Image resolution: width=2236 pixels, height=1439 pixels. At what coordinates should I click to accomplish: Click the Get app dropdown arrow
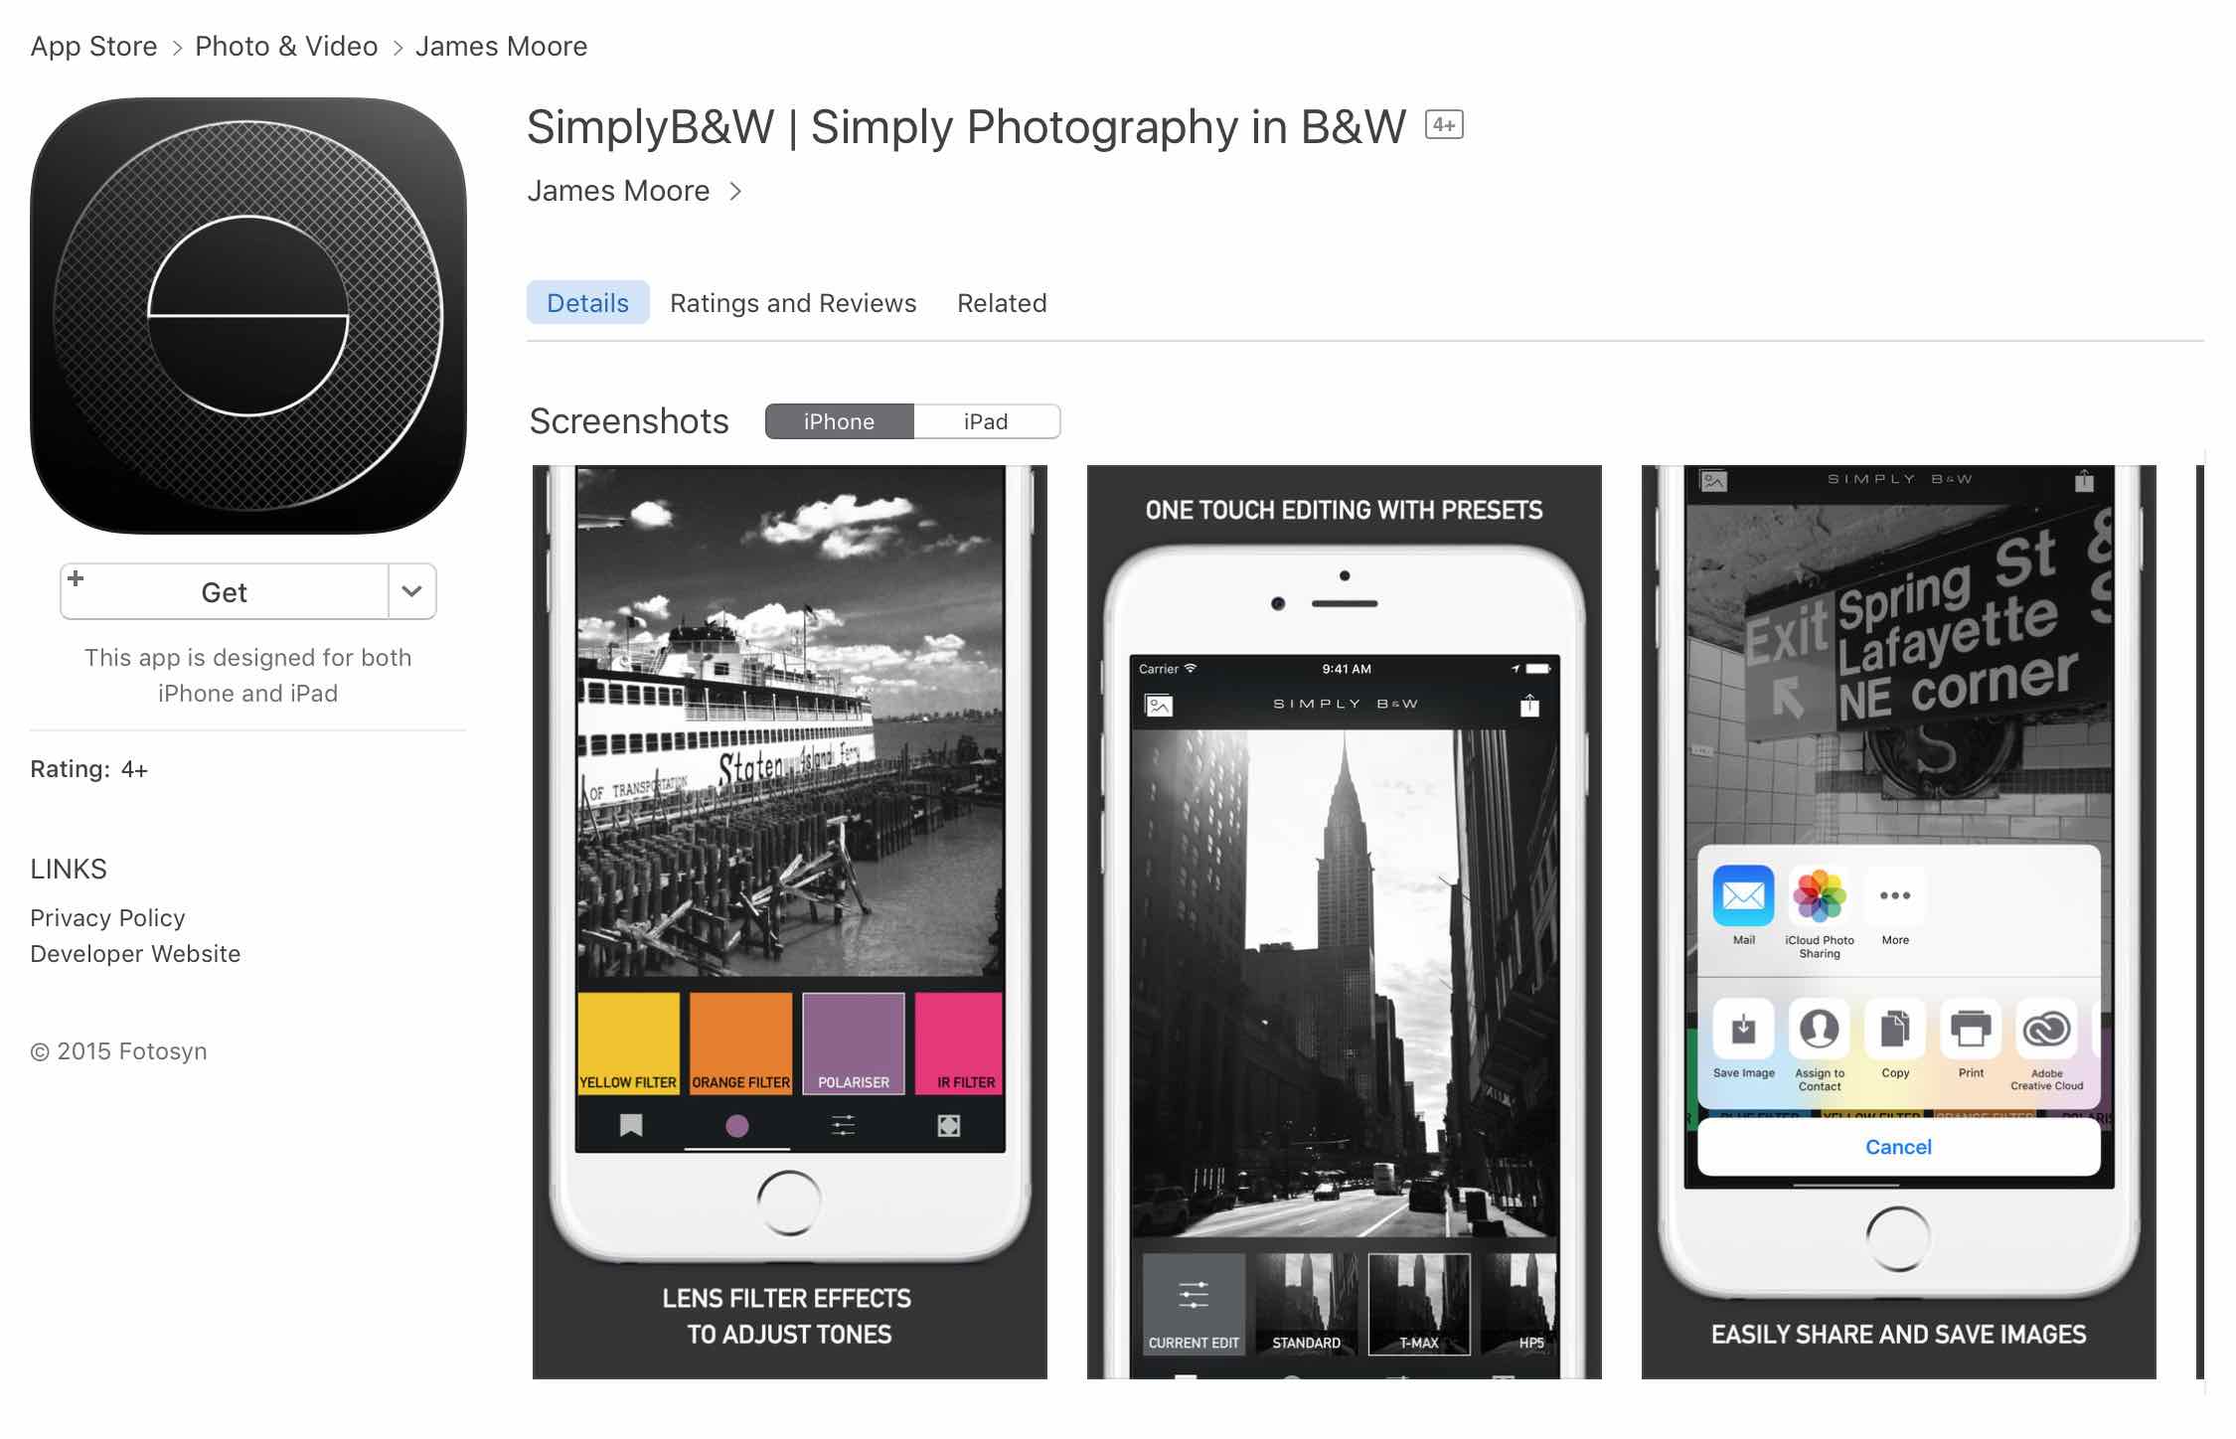pyautogui.click(x=410, y=590)
